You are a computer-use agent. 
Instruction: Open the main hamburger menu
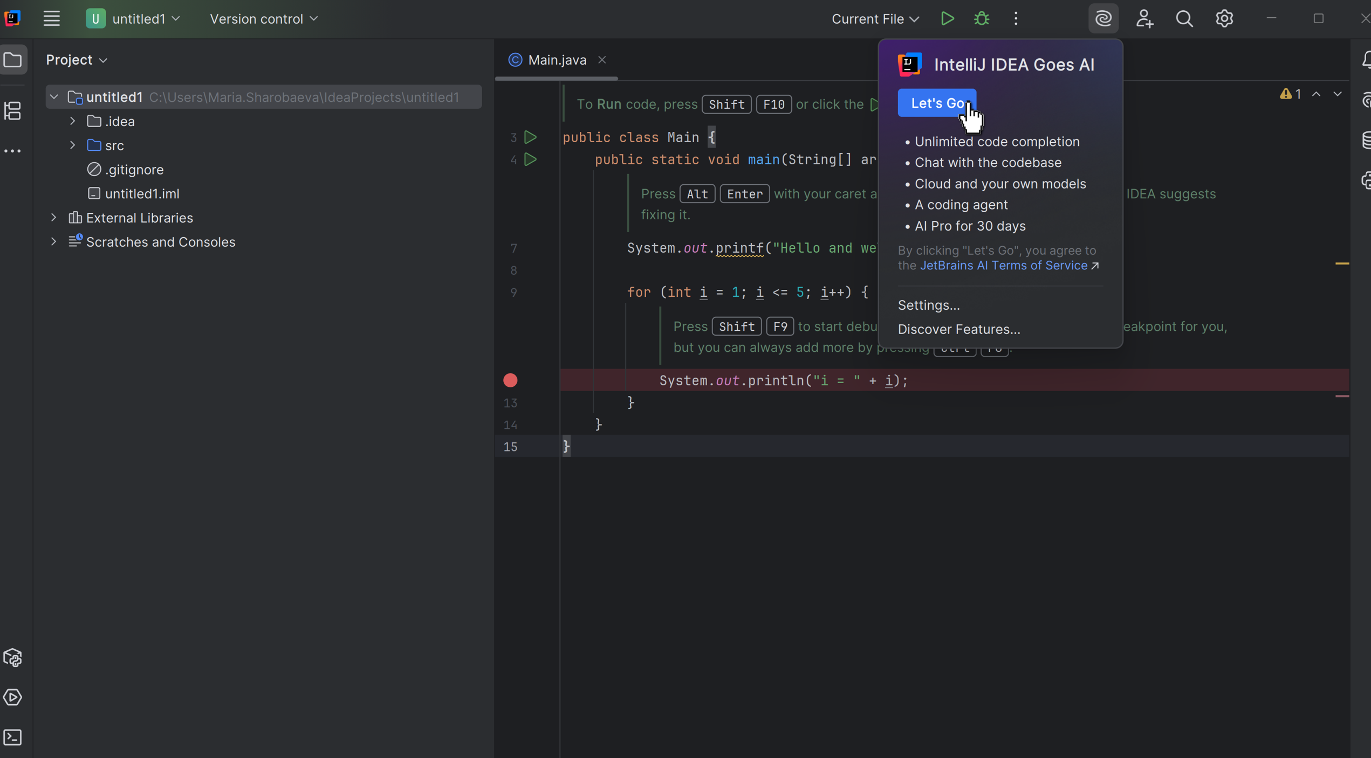[52, 19]
